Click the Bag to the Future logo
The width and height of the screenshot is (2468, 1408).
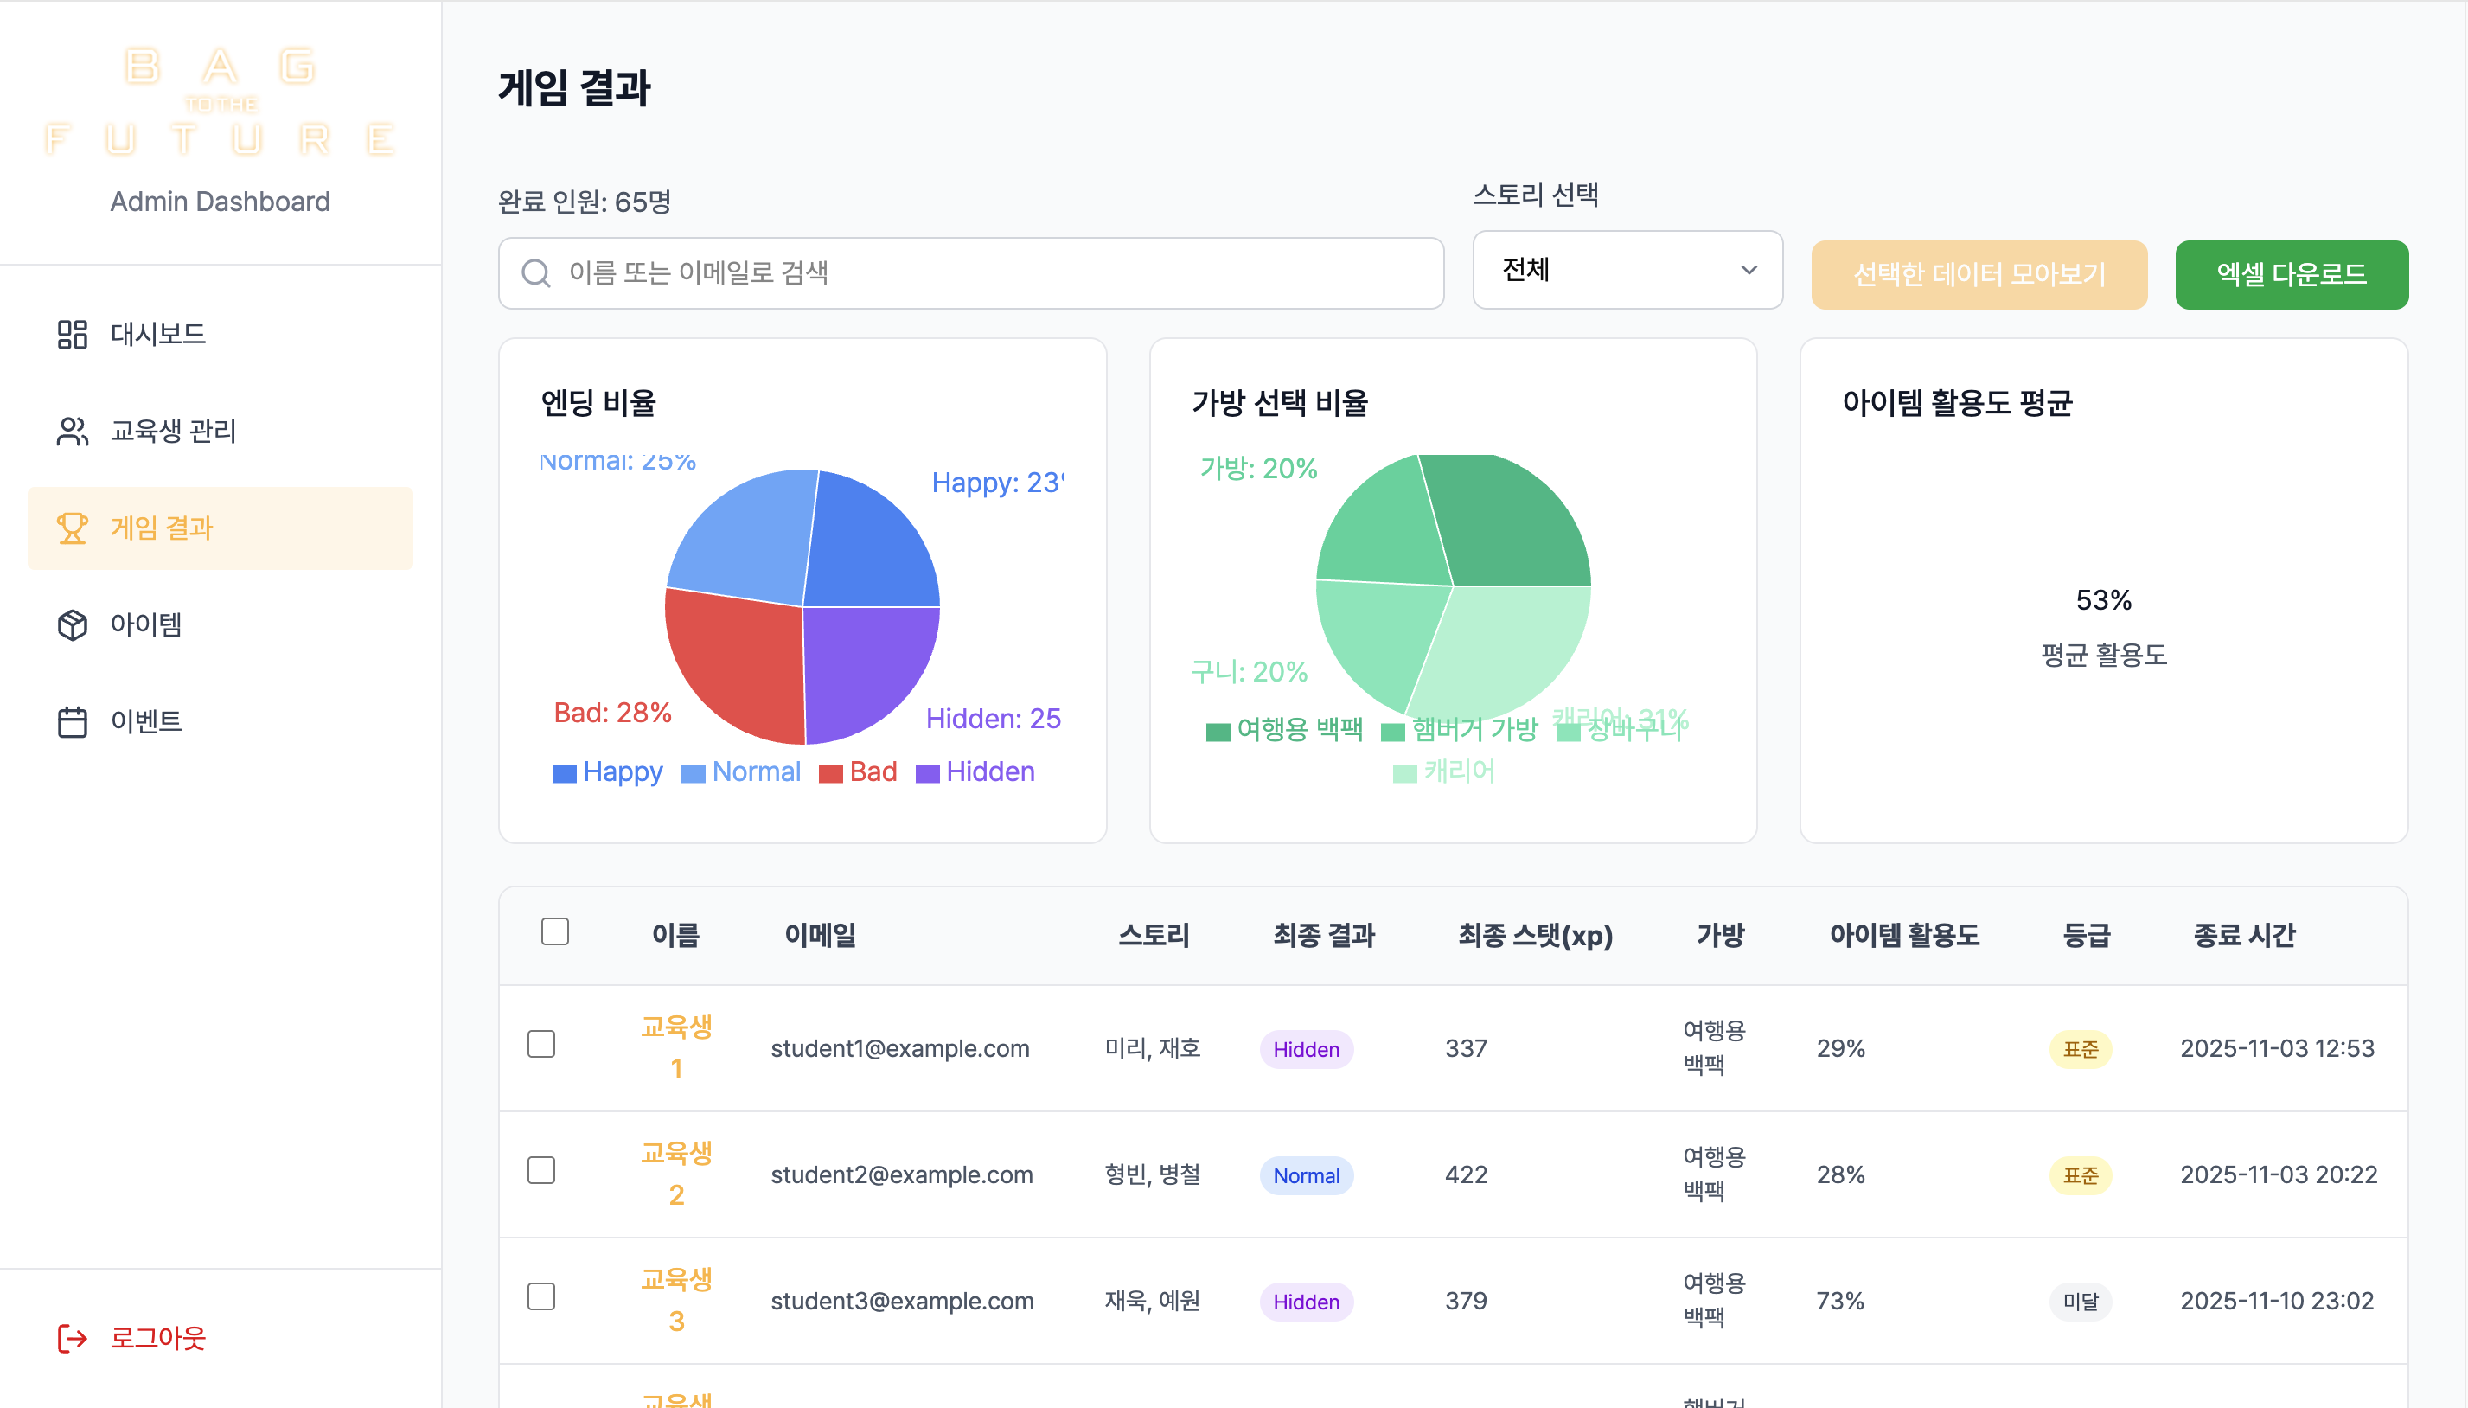point(221,101)
